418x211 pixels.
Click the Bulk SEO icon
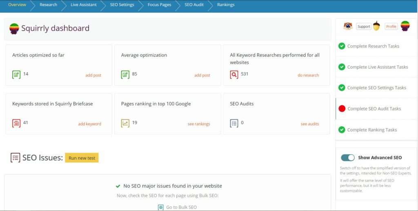pyautogui.click(x=160, y=207)
